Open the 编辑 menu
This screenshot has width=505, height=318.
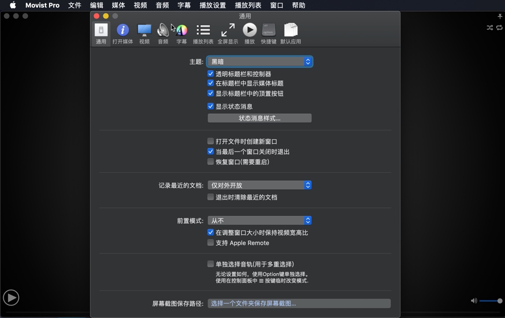(97, 5)
